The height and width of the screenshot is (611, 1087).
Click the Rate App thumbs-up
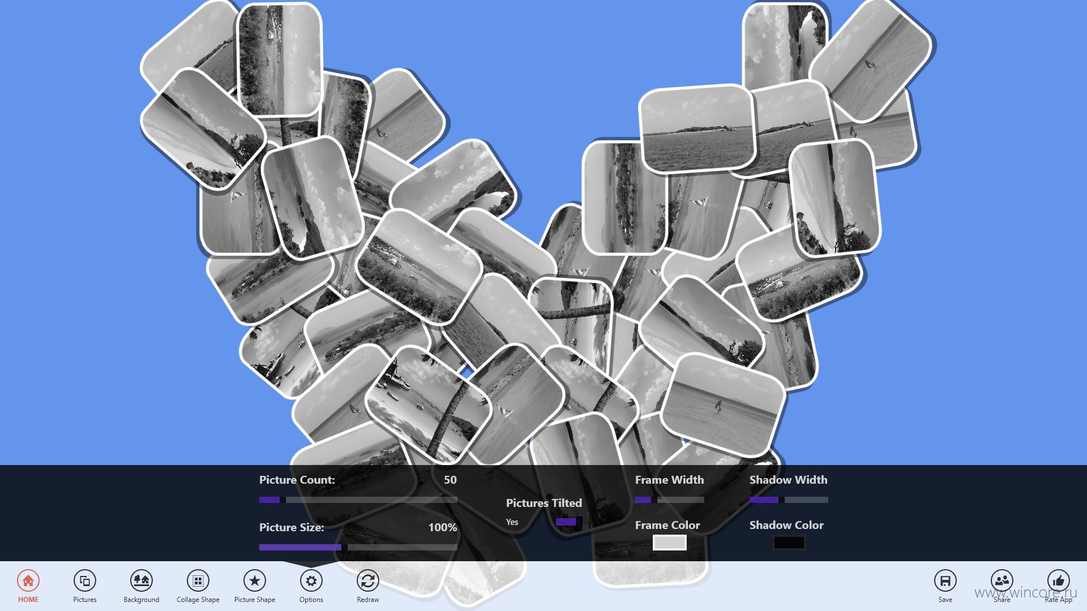click(x=1059, y=581)
